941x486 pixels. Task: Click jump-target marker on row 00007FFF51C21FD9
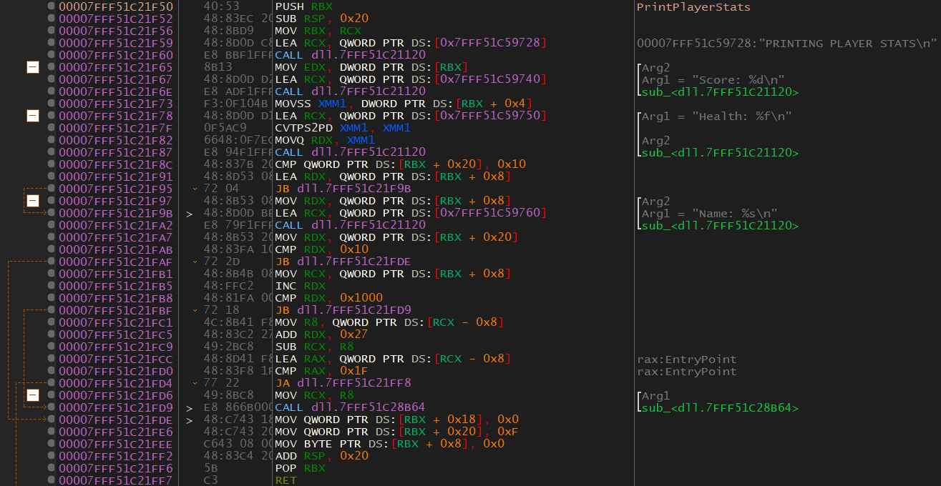[x=190, y=408]
